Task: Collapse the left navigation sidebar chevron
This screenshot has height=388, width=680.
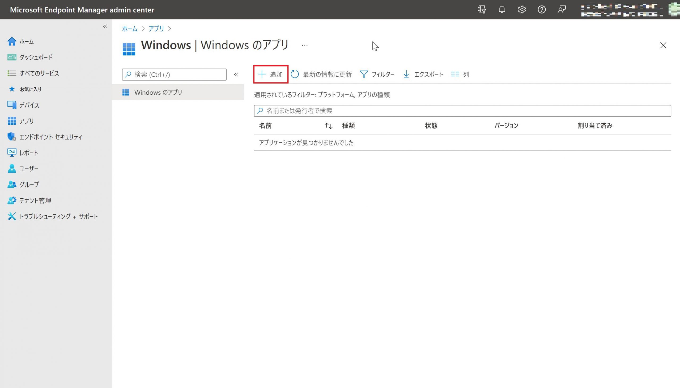Action: 105,26
